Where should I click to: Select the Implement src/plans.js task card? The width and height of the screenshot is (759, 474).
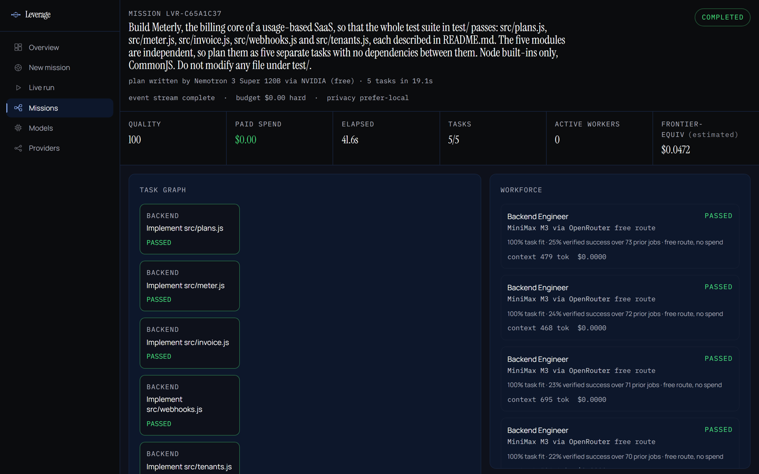(190, 229)
